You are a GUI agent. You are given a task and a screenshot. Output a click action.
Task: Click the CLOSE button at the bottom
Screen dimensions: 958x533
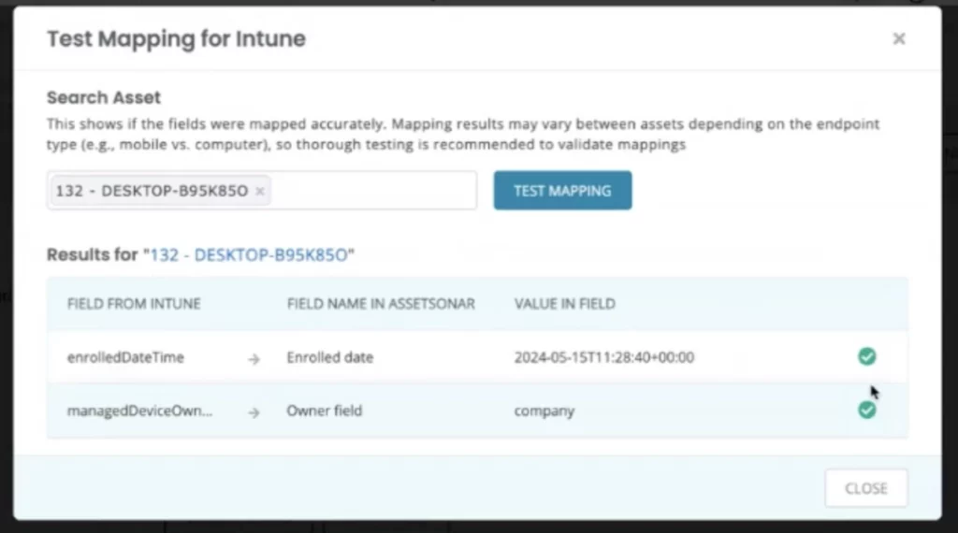pyautogui.click(x=865, y=488)
